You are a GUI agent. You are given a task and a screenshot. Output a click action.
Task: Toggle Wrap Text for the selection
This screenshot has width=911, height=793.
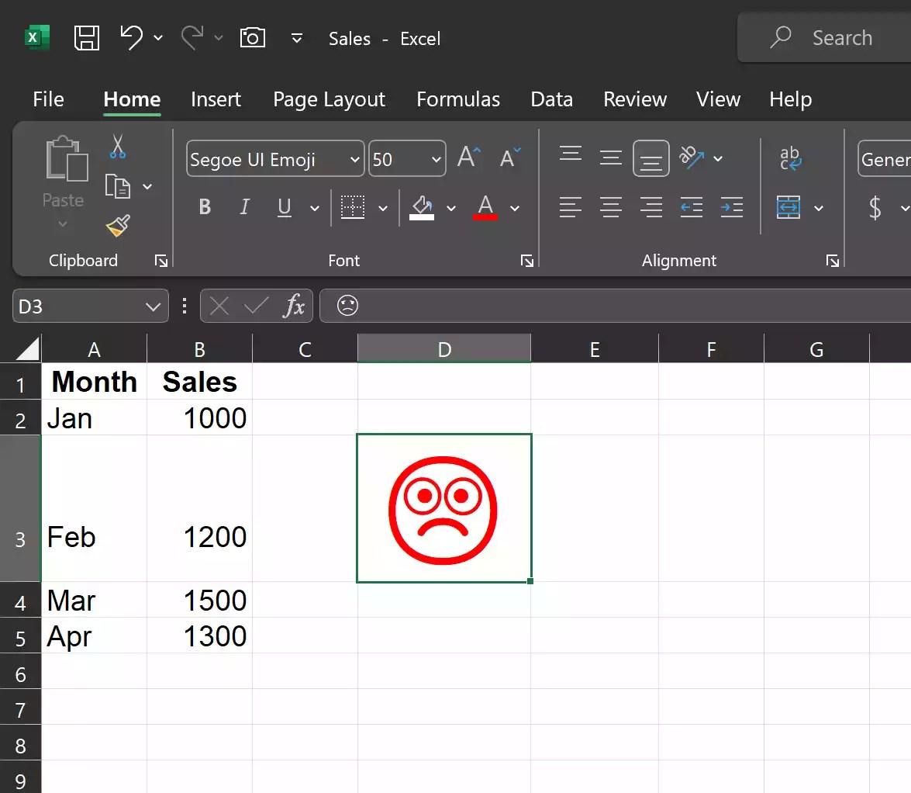791,158
